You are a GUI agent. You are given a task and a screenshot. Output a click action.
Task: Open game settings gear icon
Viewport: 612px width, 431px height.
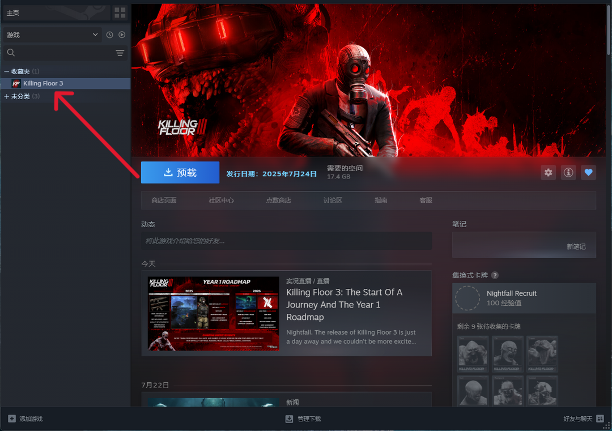[548, 173]
